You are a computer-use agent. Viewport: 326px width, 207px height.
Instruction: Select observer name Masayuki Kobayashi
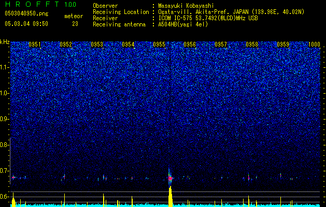click(186, 6)
